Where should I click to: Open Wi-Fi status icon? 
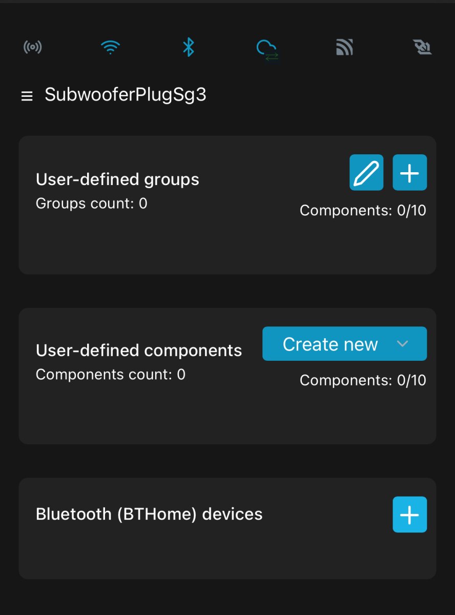click(x=110, y=48)
